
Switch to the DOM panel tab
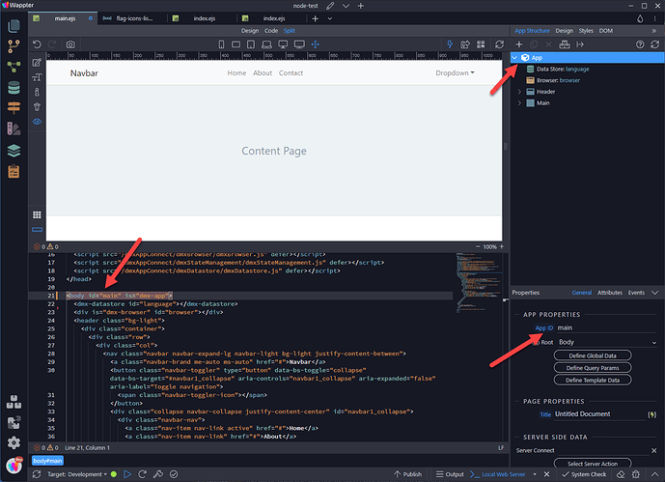pyautogui.click(x=605, y=31)
